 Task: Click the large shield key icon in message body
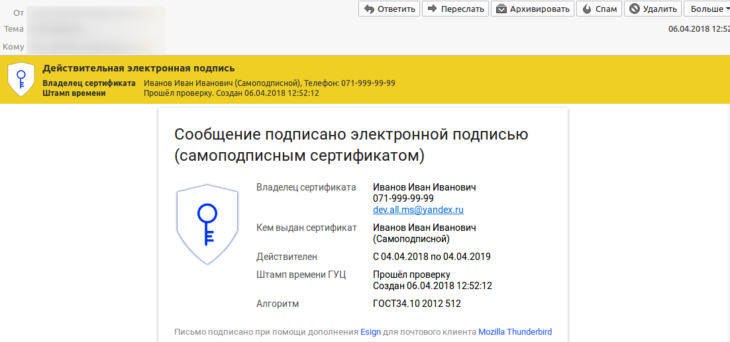coord(207,224)
